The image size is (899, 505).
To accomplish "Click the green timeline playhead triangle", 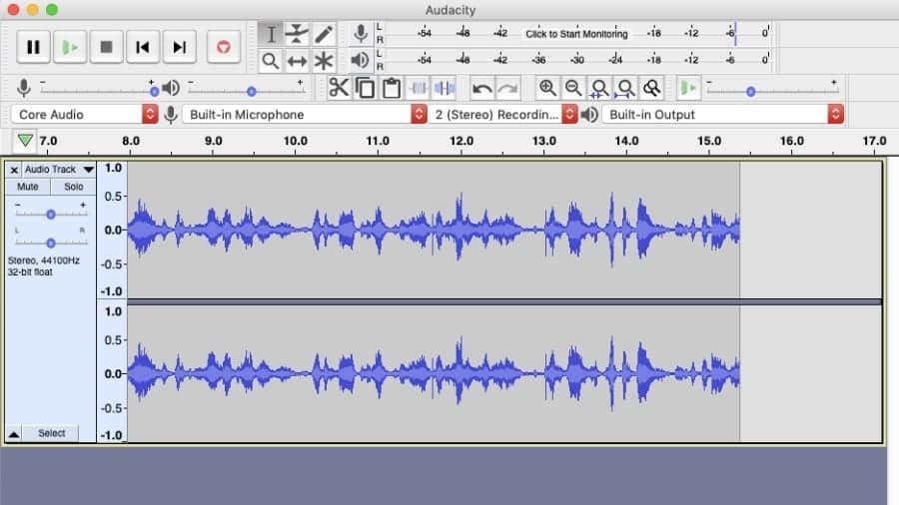I will tap(25, 140).
